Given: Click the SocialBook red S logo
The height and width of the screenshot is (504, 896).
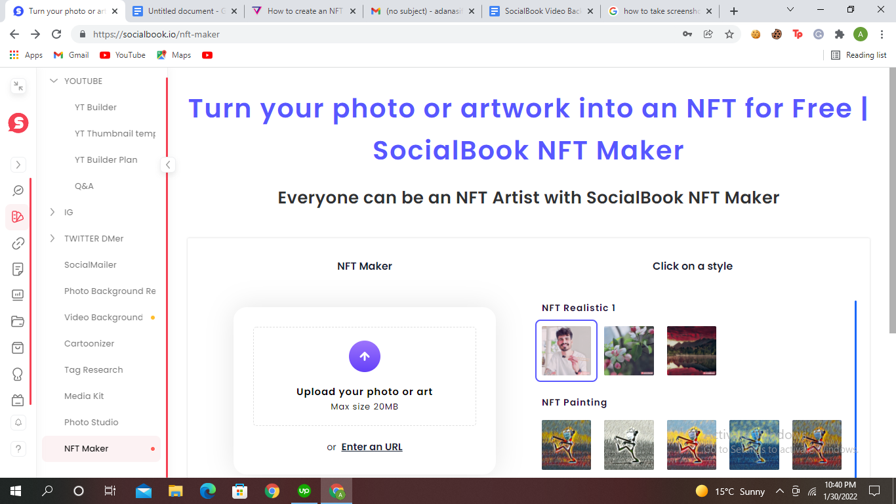Looking at the screenshot, I should tap(18, 123).
